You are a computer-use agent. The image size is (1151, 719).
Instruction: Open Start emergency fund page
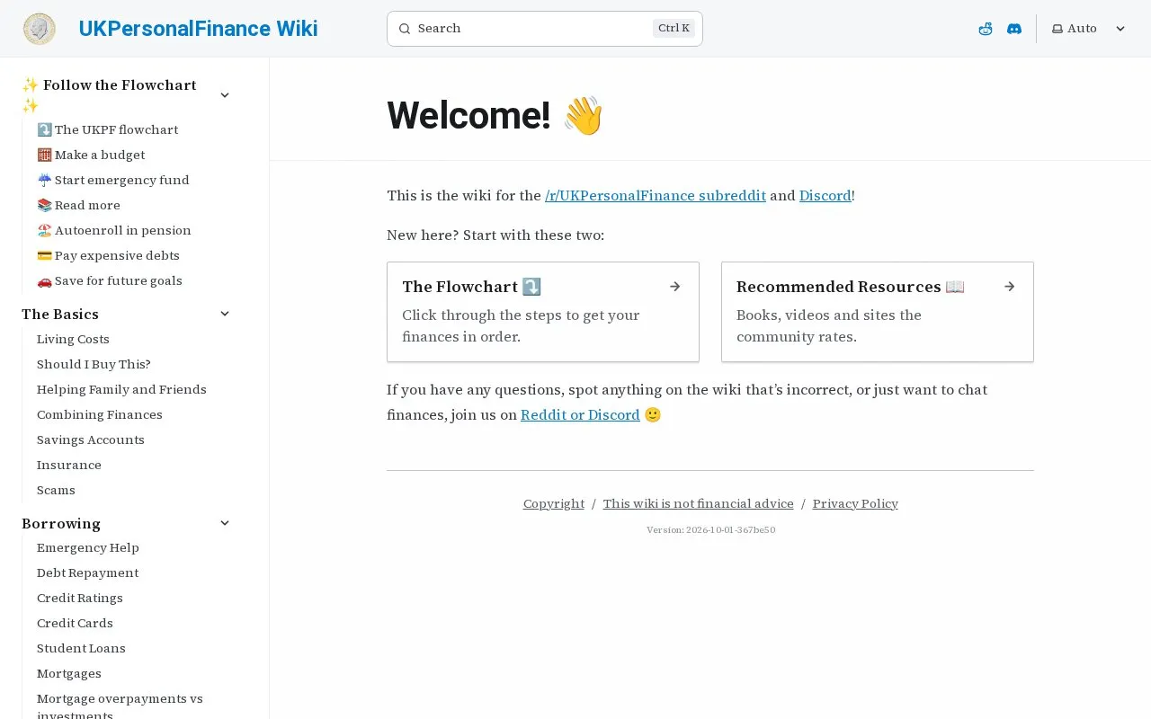pos(113,180)
